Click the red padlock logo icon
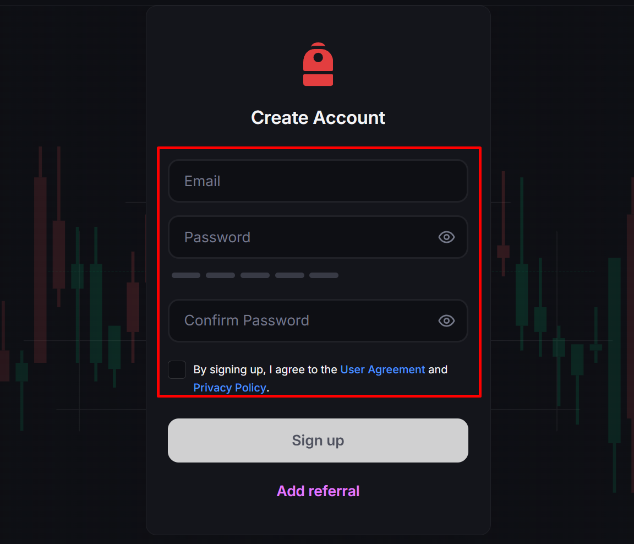Viewport: 634px width, 544px height. coord(318,64)
